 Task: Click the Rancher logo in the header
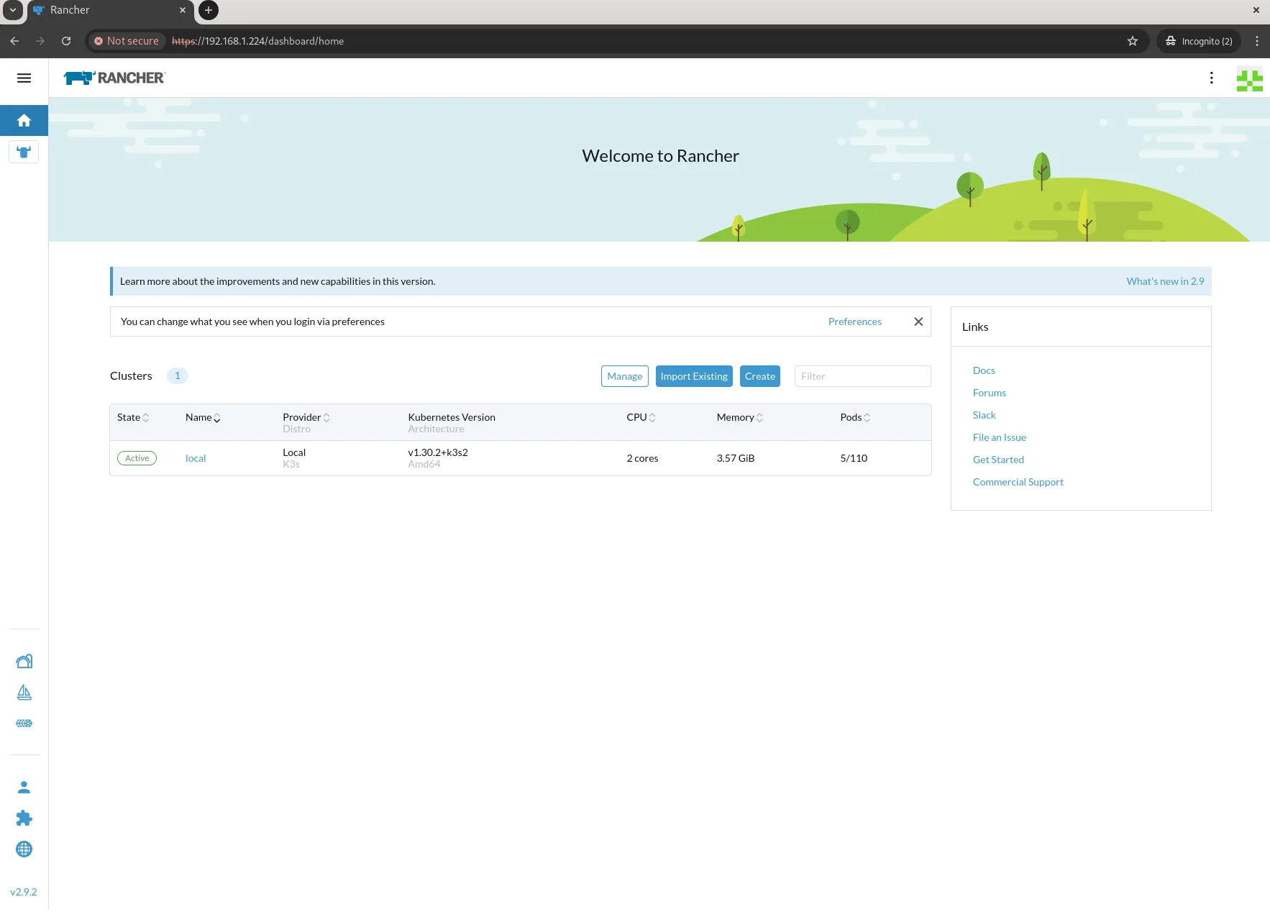(x=114, y=78)
